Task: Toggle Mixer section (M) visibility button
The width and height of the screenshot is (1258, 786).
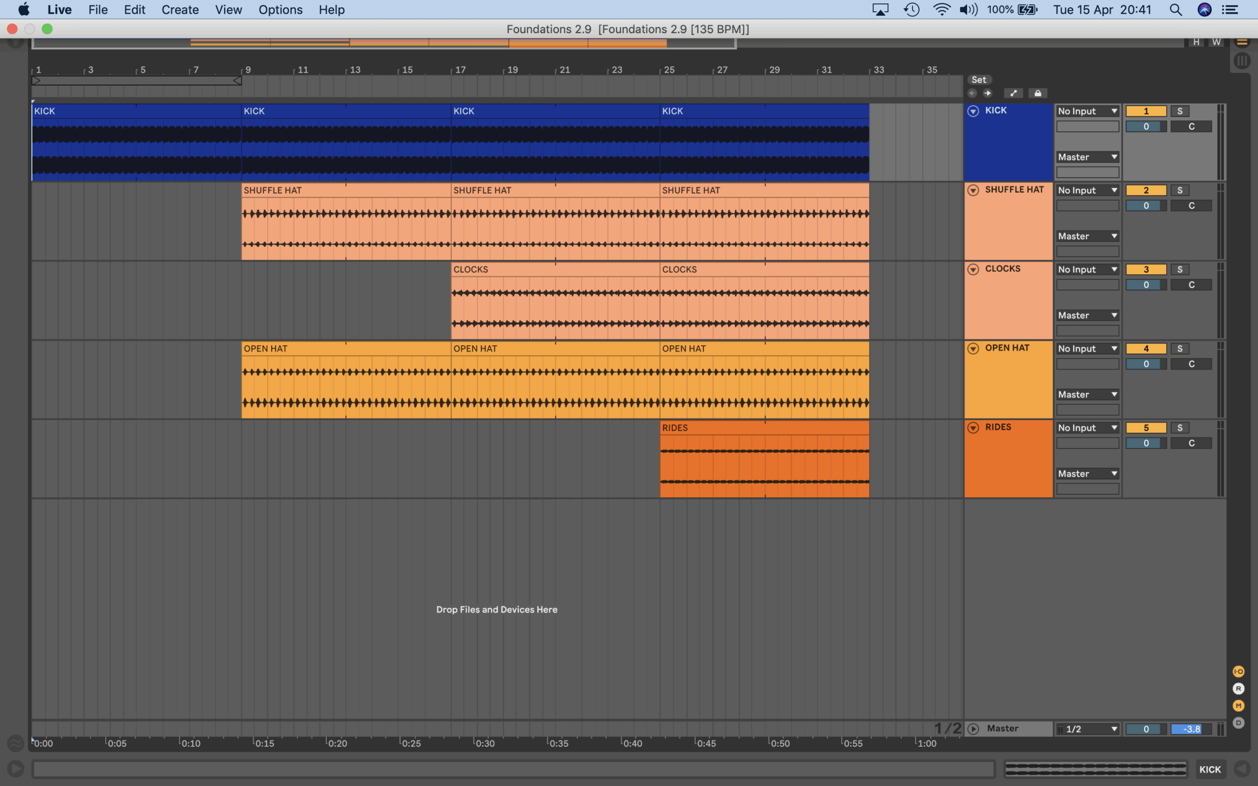Action: click(1238, 706)
